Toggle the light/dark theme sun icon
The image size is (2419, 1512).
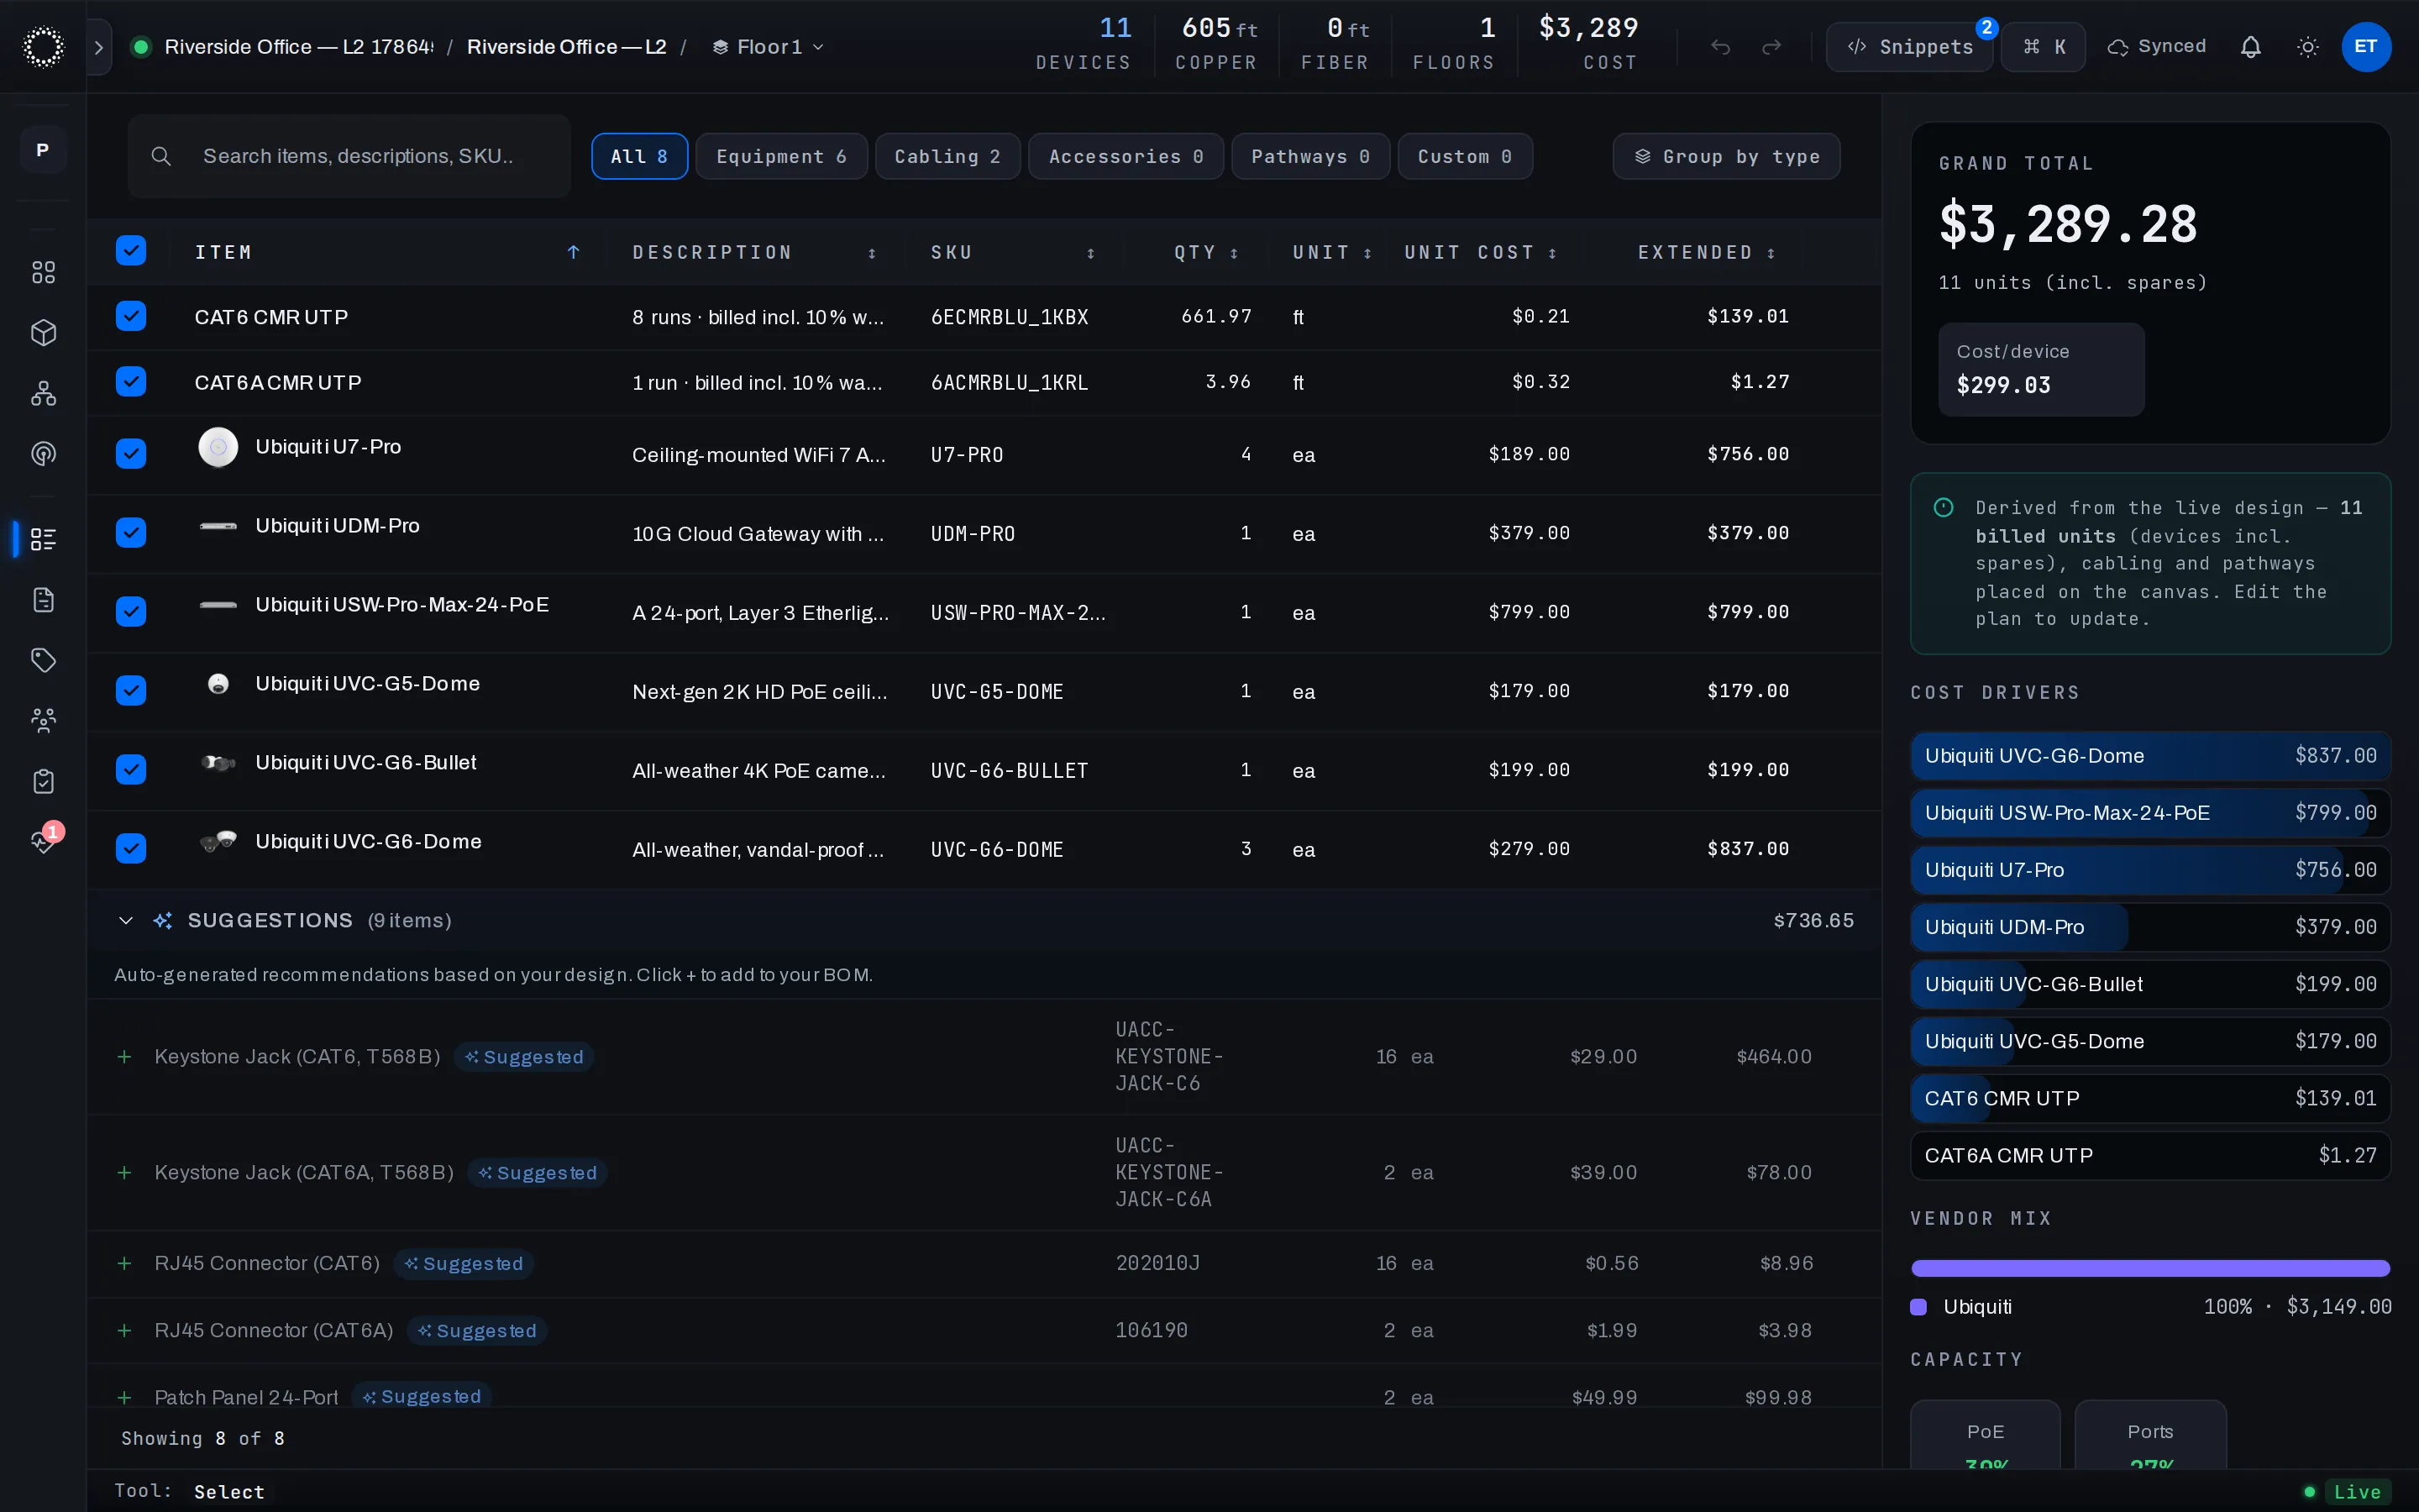tap(2308, 47)
